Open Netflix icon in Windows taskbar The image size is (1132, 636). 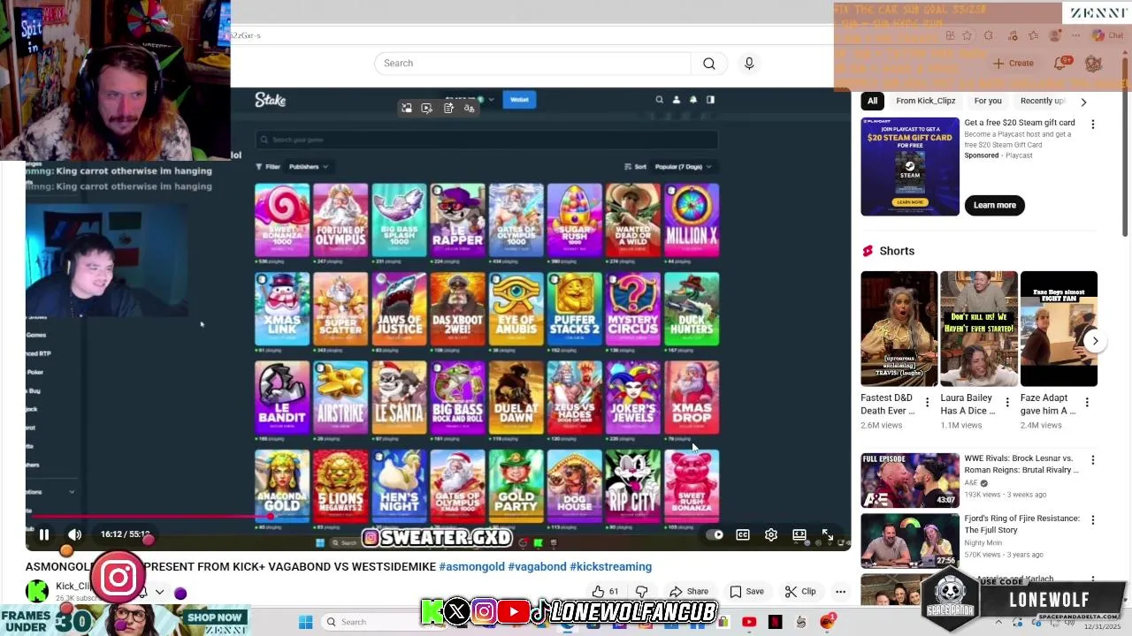(776, 622)
